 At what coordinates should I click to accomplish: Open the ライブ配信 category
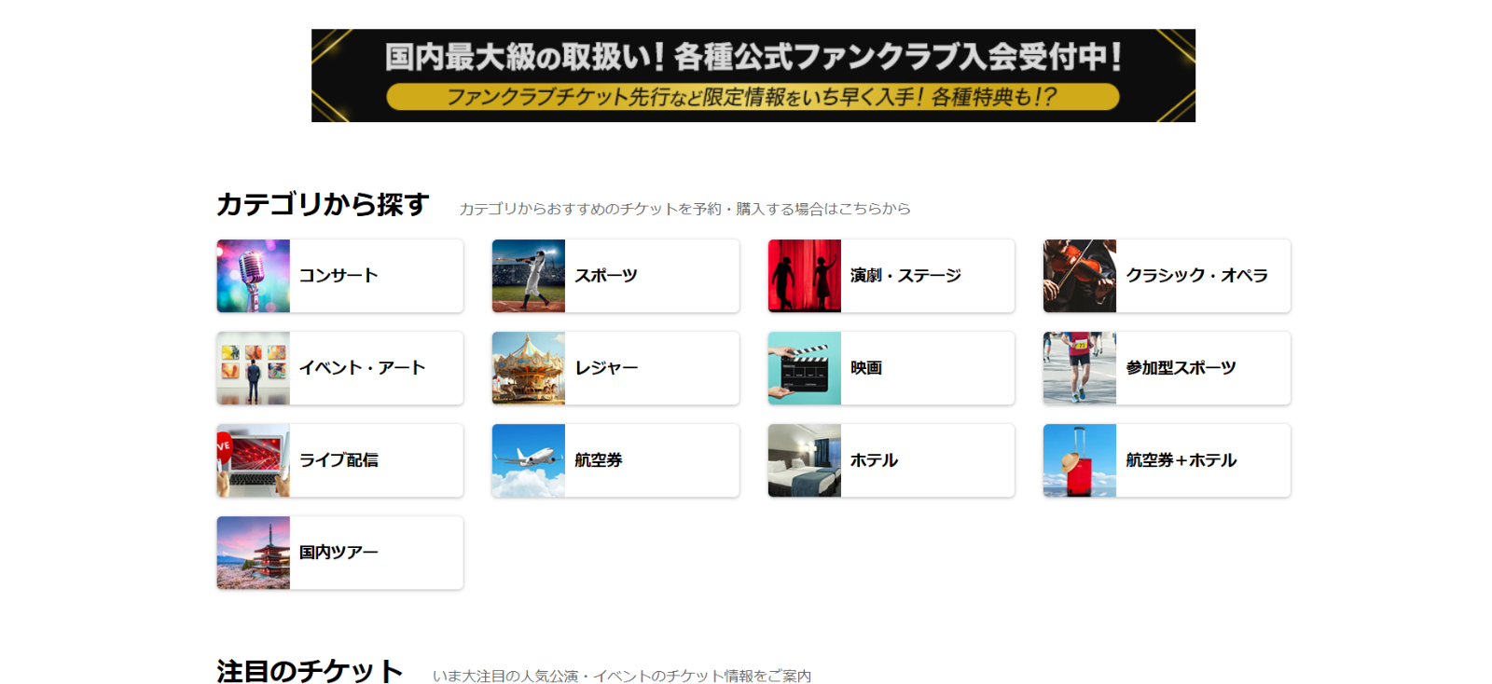(338, 460)
